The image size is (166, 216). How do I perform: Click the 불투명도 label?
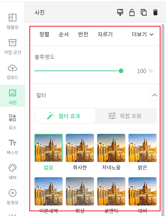pyautogui.click(x=45, y=57)
